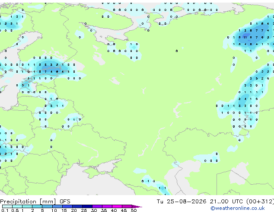
Task: Click the 25–30 mm dark blue swatch
Action: coord(87,206)
